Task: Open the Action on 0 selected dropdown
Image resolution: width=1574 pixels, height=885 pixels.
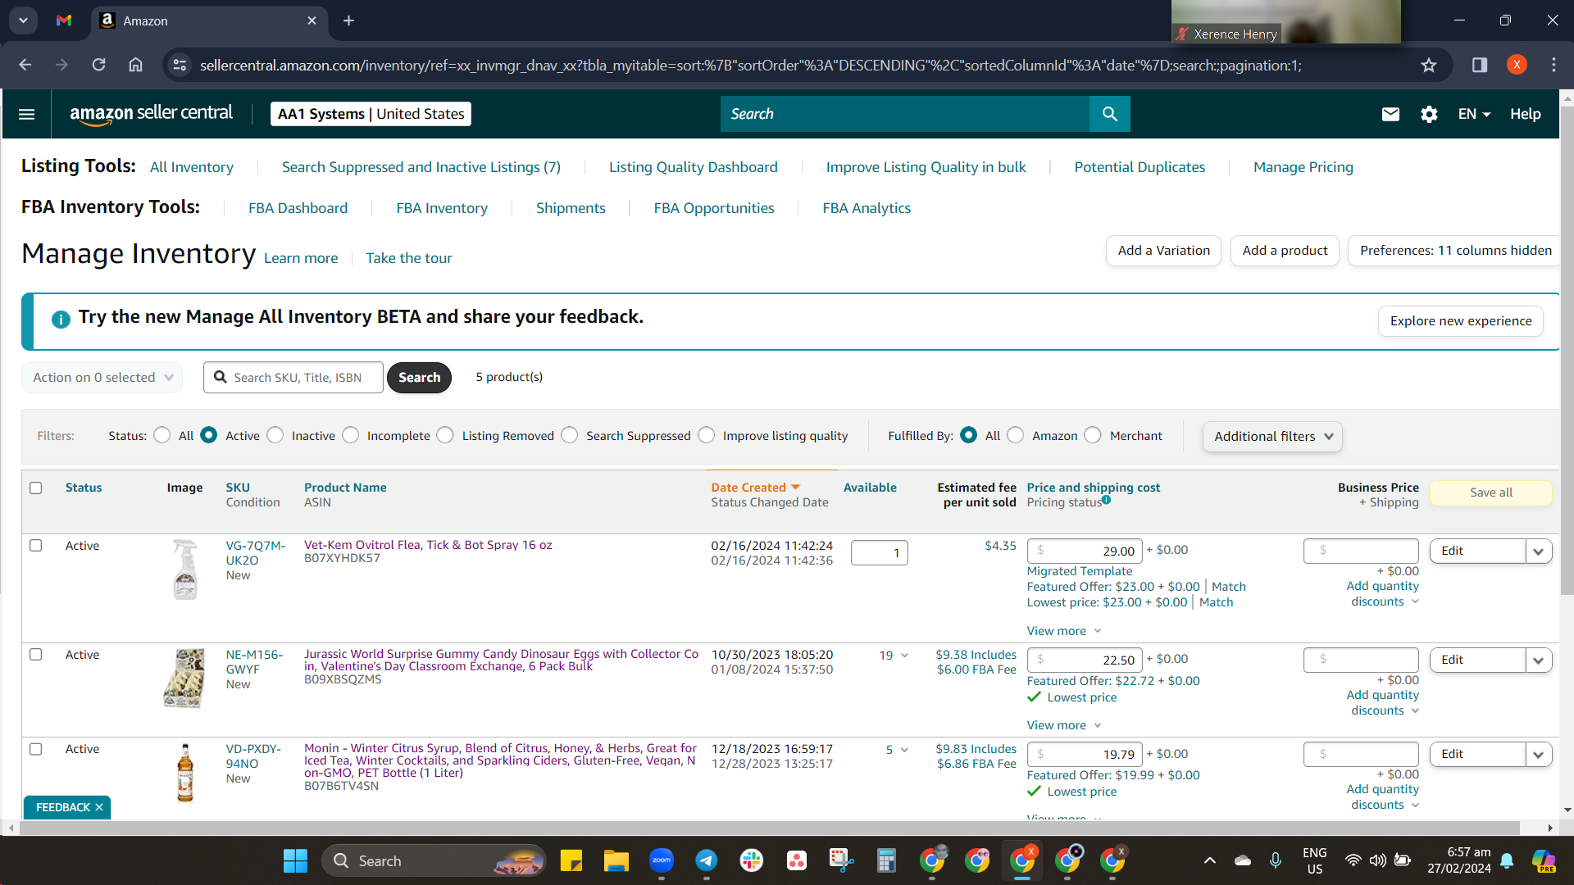Action: (102, 378)
